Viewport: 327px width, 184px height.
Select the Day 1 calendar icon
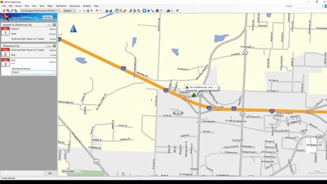coord(6,31)
